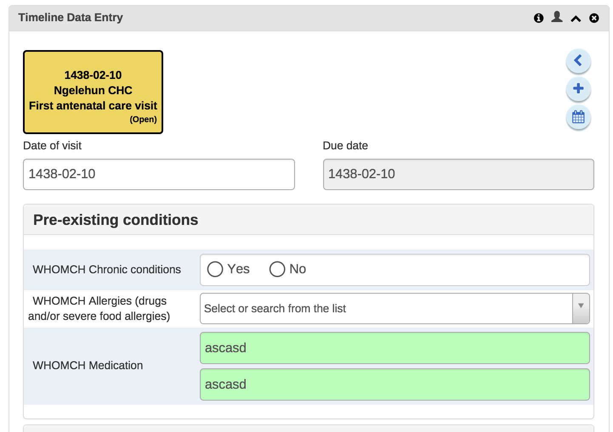Image resolution: width=613 pixels, height=432 pixels.
Task: Click the WHOMCH Medication label
Action: pos(88,365)
